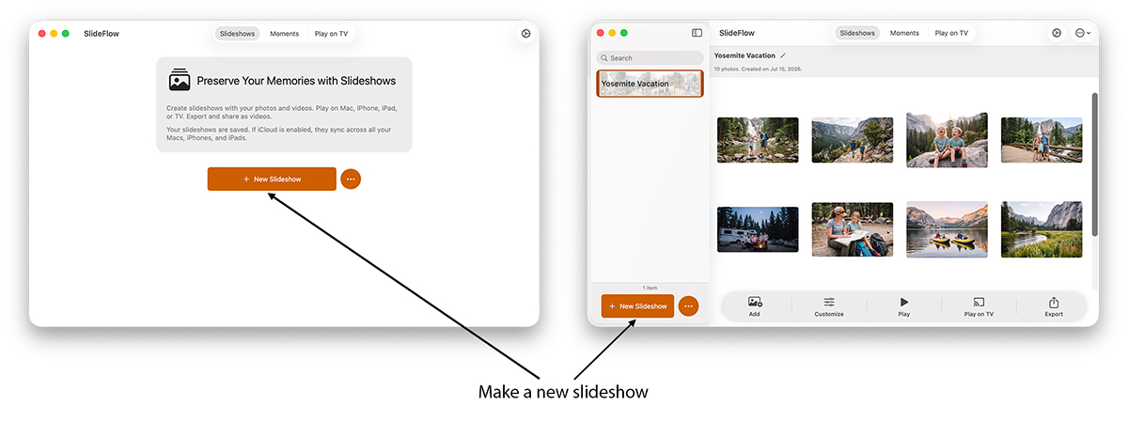The height and width of the screenshot is (437, 1128).
Task: Select the meadow river valley thumbnail
Action: (x=1042, y=229)
